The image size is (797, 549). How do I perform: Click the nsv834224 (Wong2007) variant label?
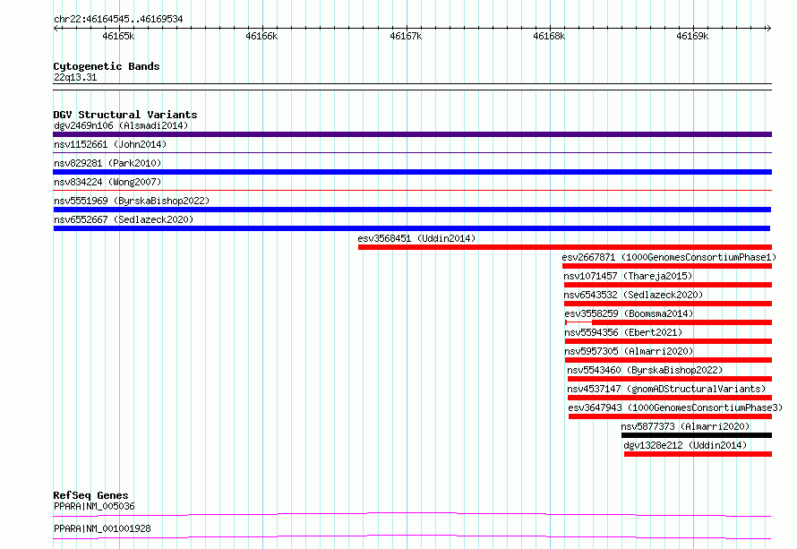coord(107,182)
